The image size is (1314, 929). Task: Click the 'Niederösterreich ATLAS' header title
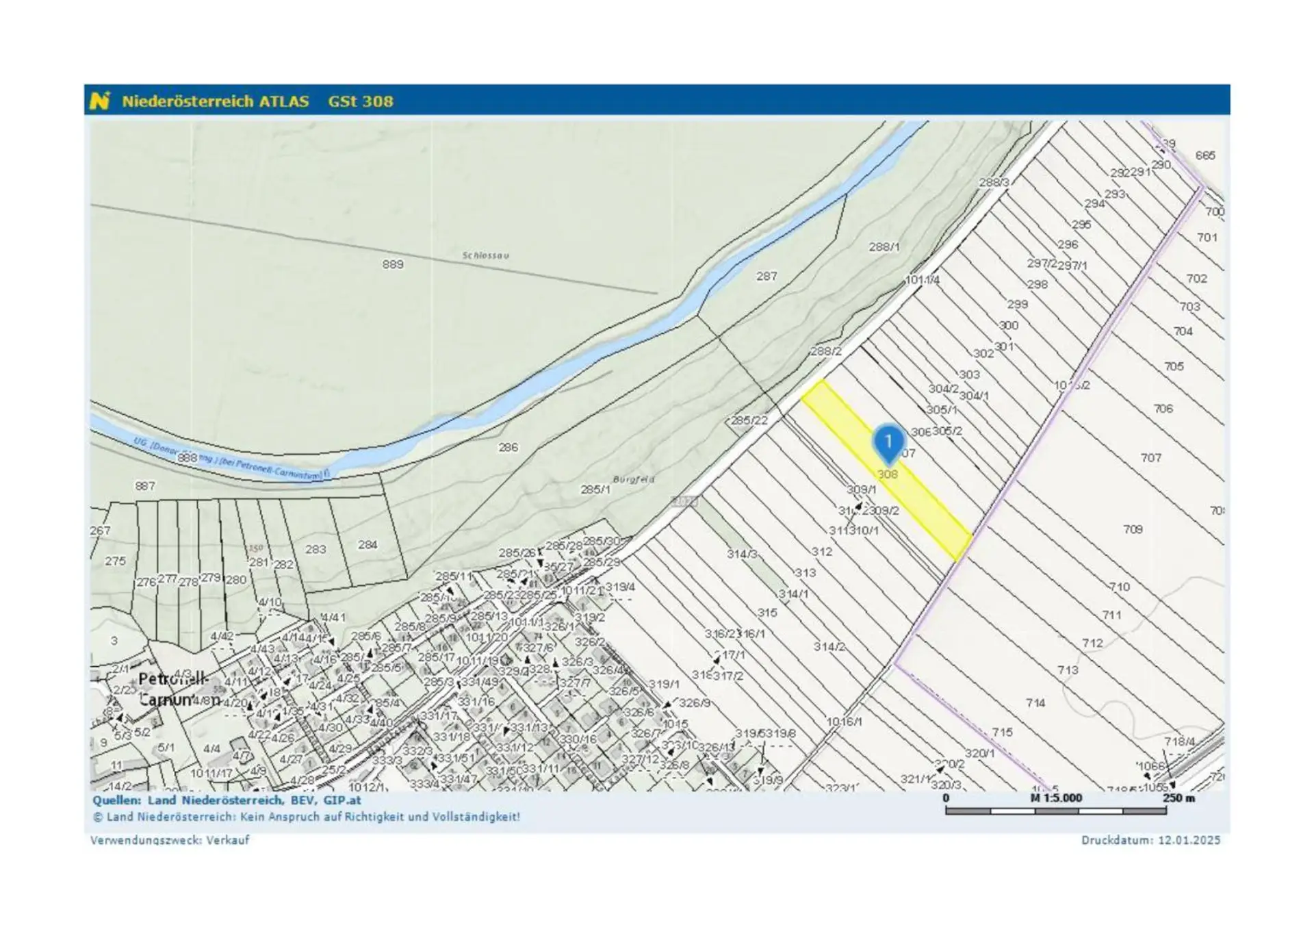tap(215, 101)
